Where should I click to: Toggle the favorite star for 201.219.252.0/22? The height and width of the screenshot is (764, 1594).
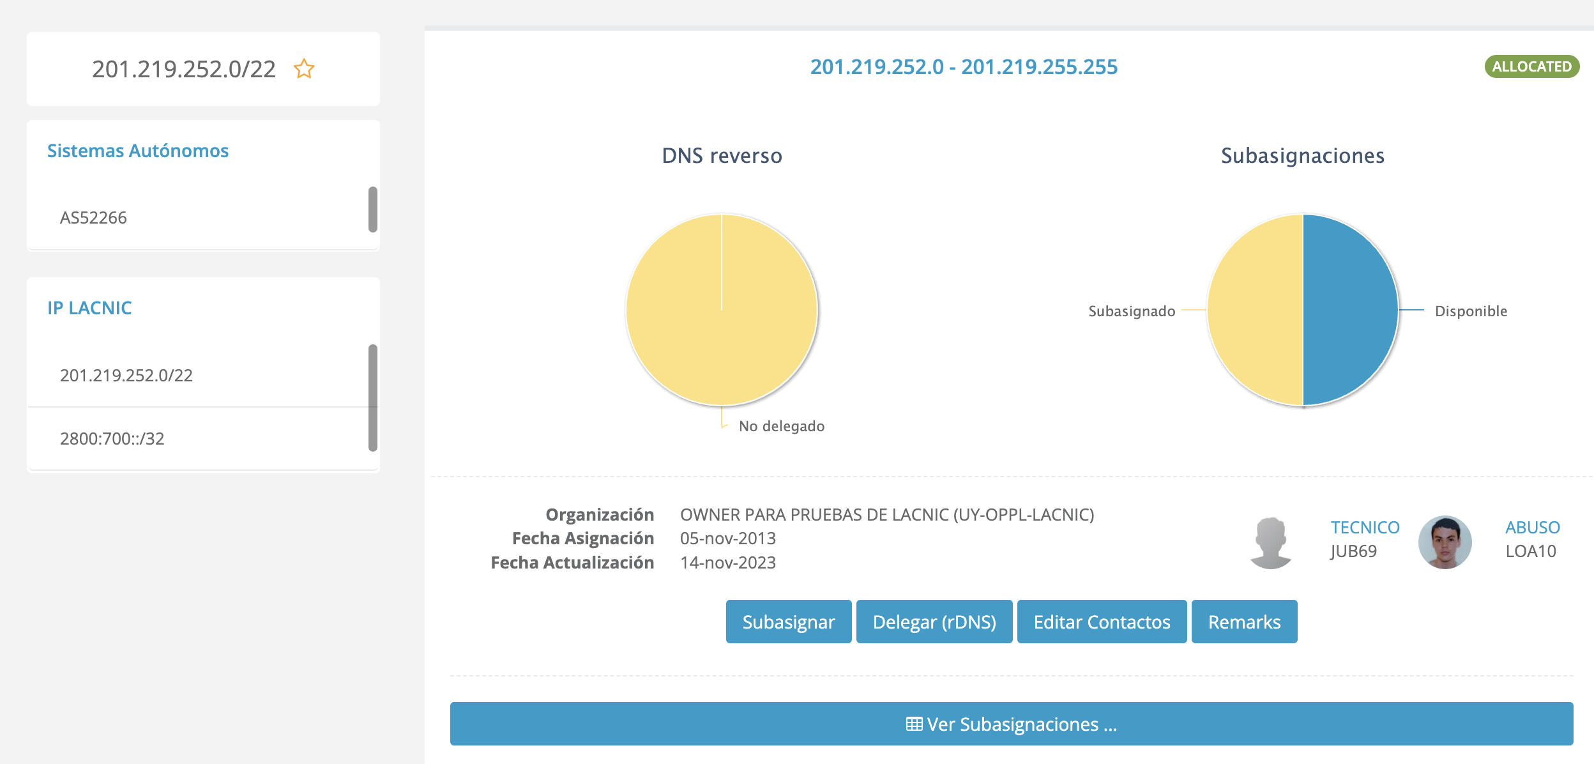(x=304, y=68)
